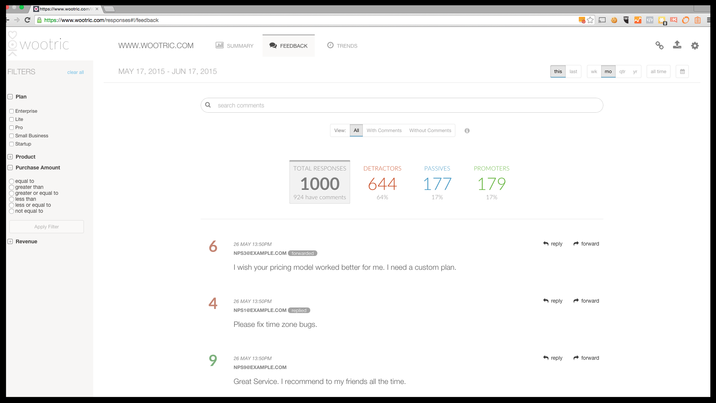
Task: Click the search comments field
Action: (x=402, y=106)
